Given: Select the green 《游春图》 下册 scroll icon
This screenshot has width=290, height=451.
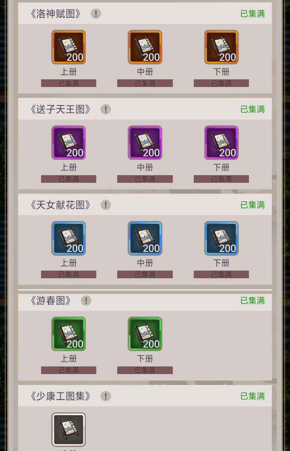Looking at the screenshot, I should pos(145,334).
